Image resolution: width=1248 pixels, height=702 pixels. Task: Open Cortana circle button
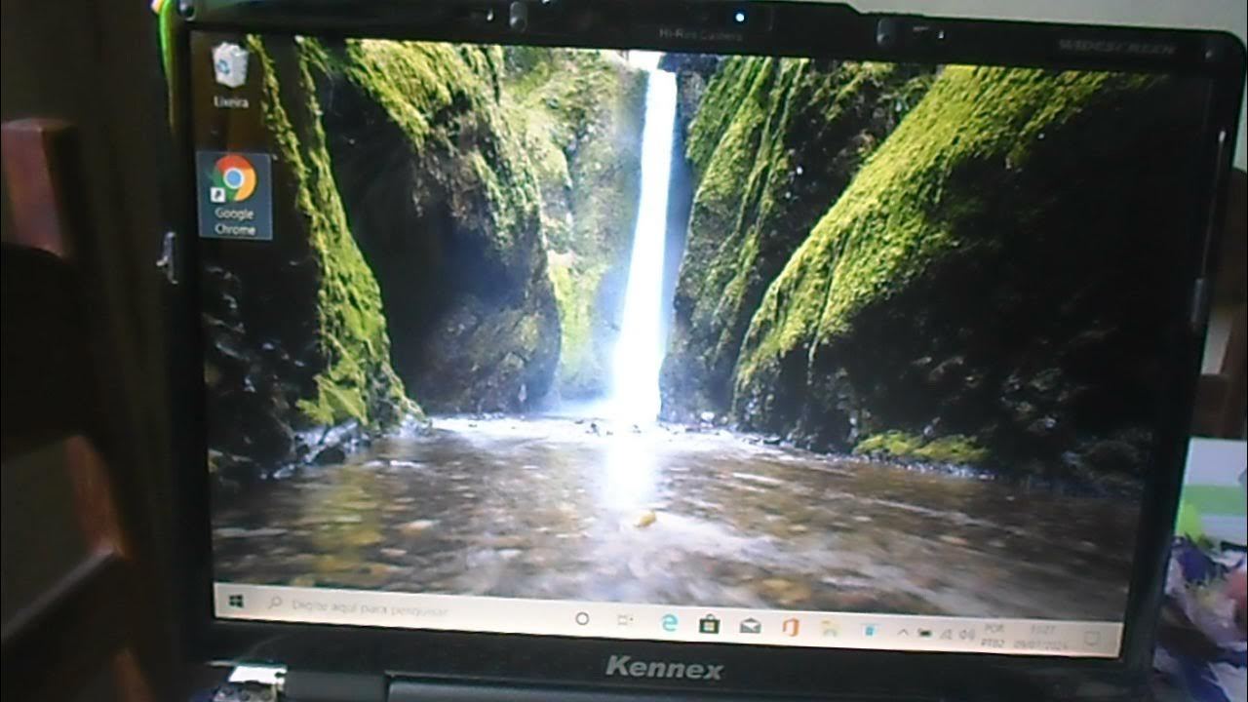click(x=582, y=618)
